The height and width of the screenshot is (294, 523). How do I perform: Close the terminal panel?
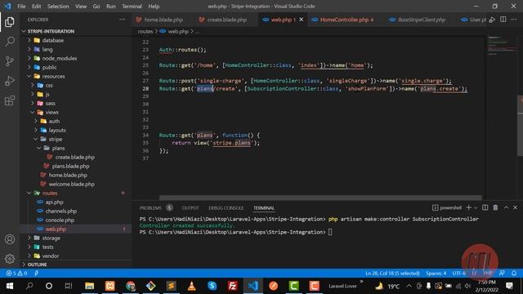[516, 207]
